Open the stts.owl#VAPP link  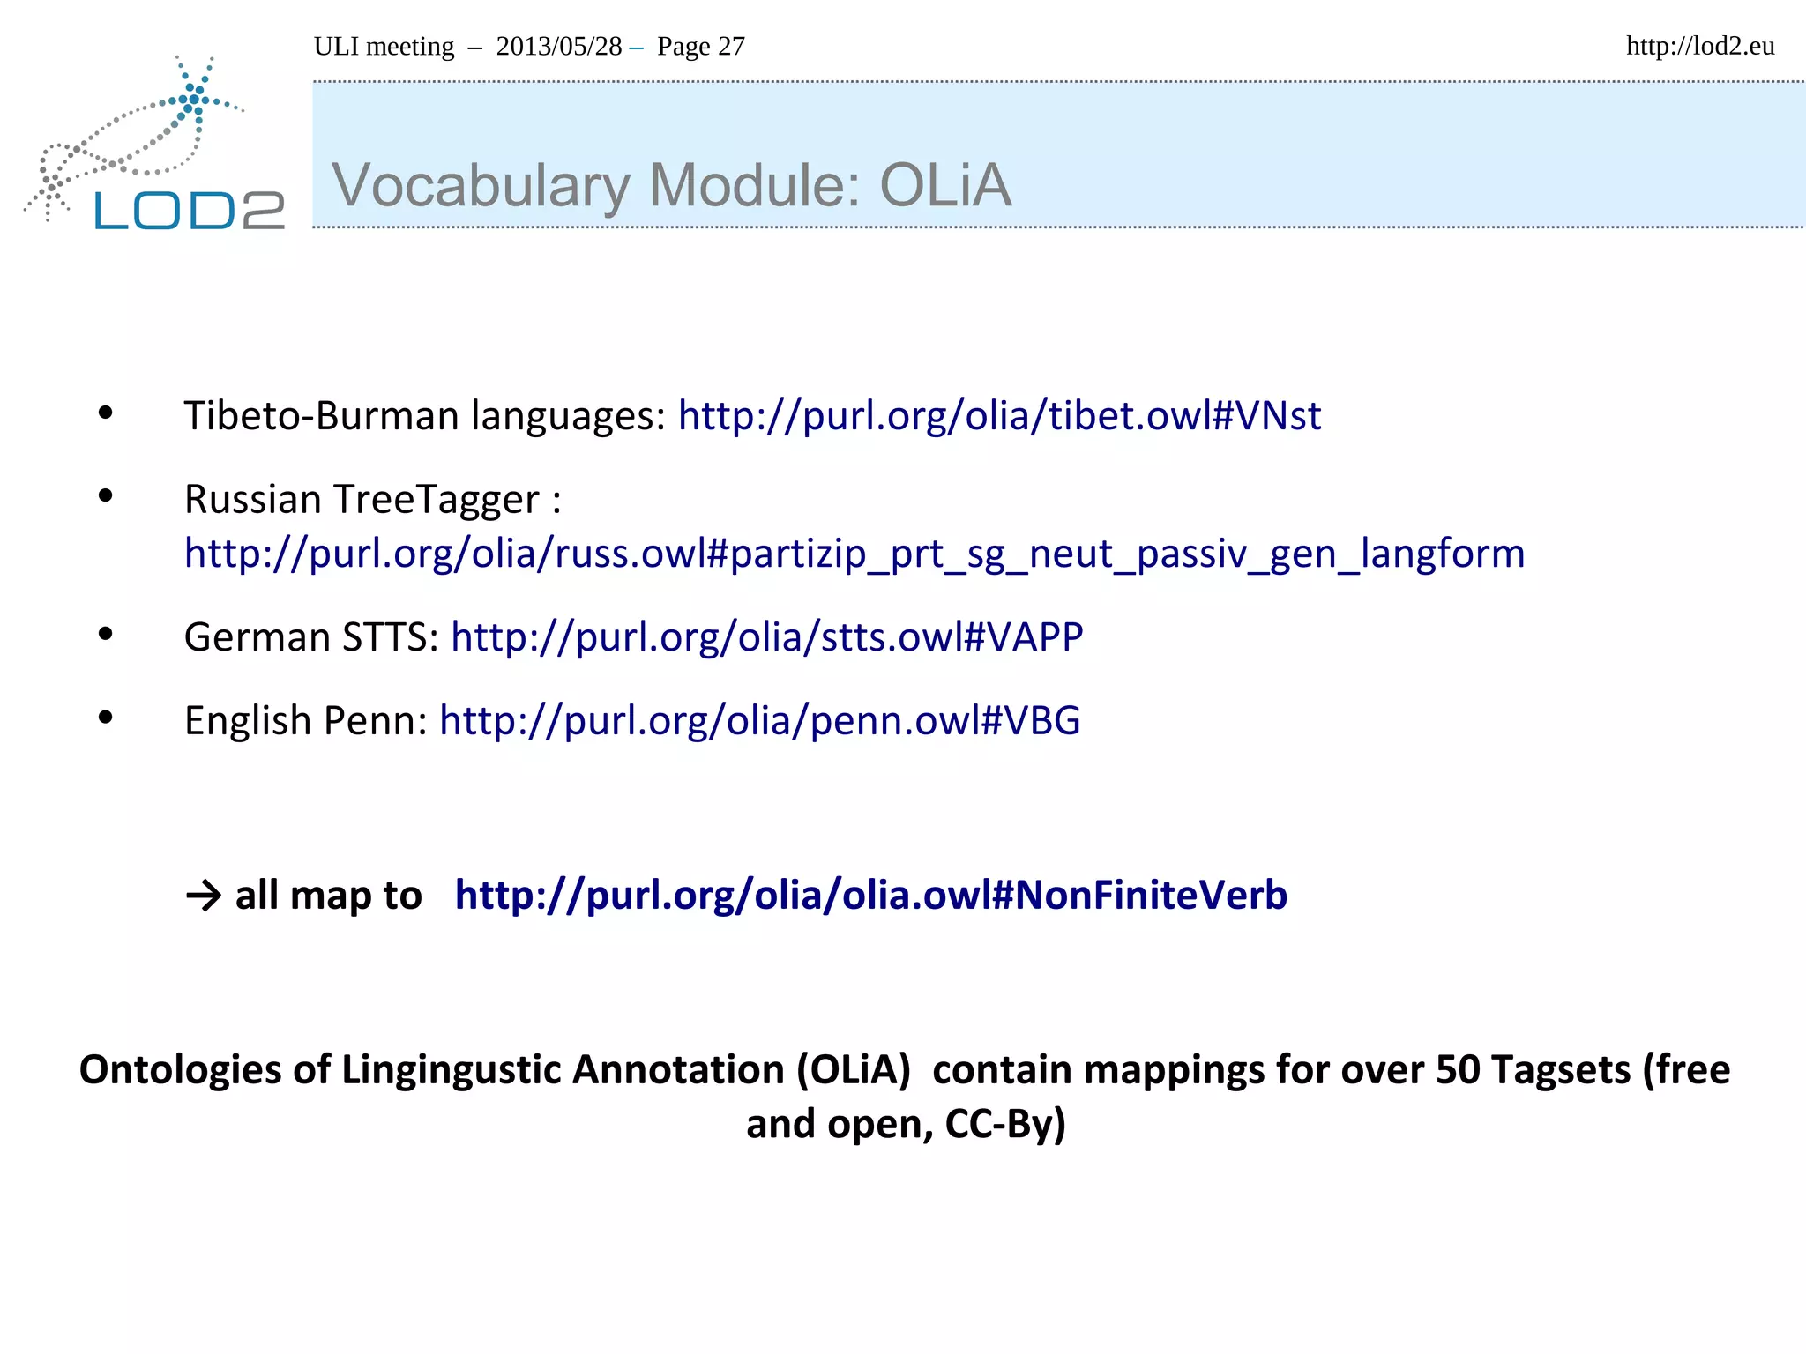[766, 636]
